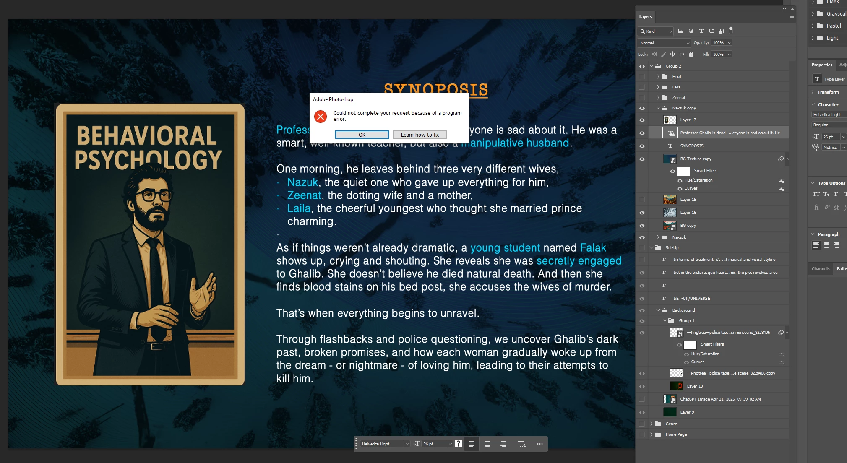The image size is (847, 463).
Task: Click Learn how to fix button
Action: point(420,135)
